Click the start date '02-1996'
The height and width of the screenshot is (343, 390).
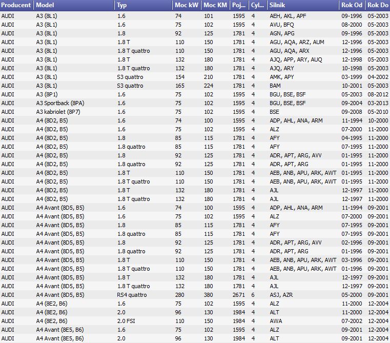[x=352, y=243]
